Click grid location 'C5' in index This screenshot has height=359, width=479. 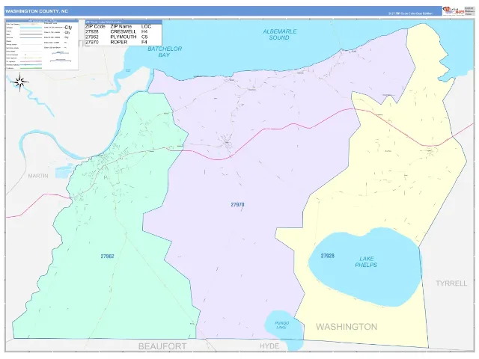point(144,37)
